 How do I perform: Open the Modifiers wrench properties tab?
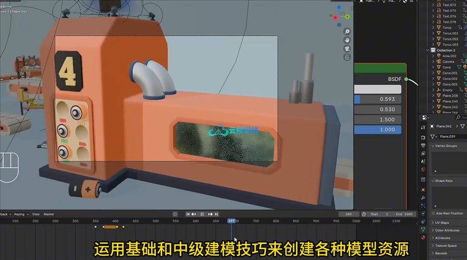[x=423, y=198]
